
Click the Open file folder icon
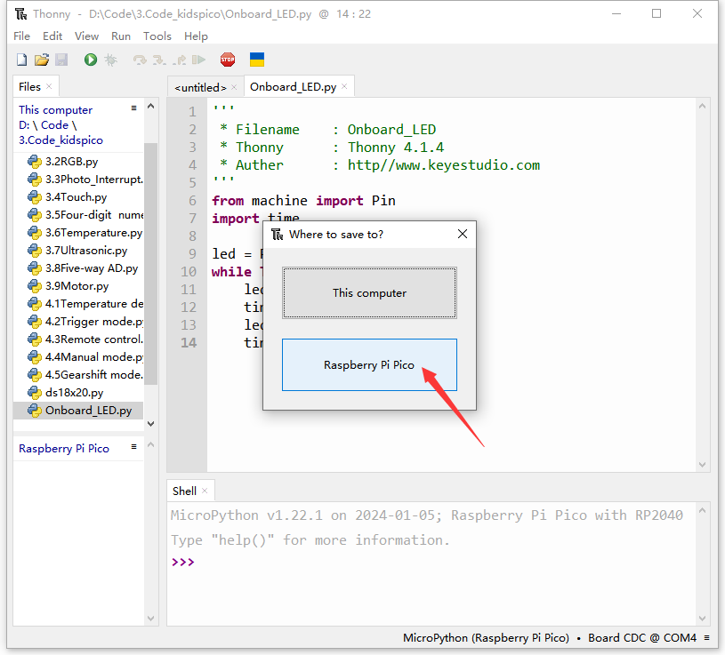42,60
